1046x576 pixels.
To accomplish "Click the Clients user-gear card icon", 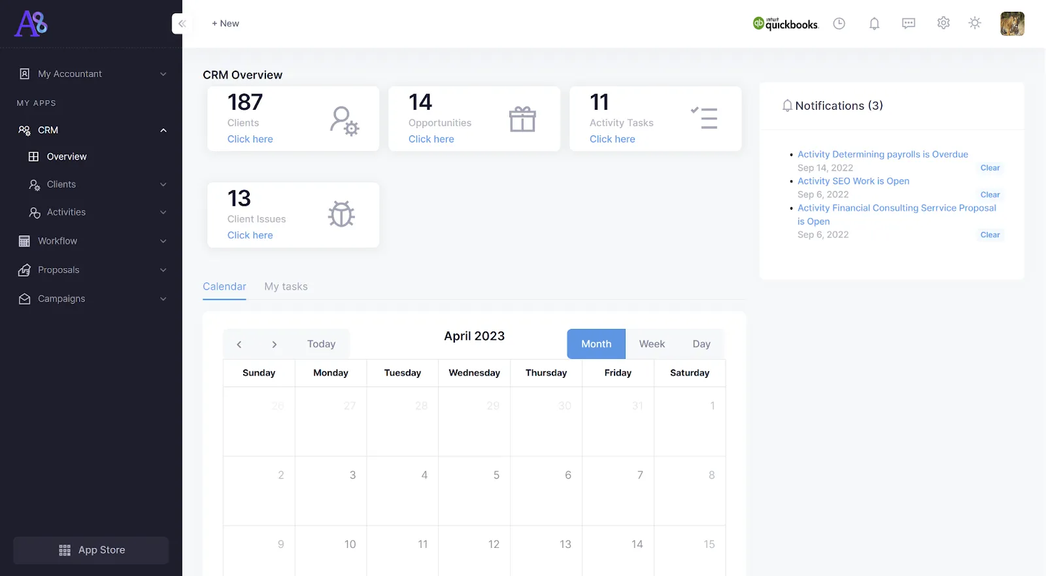I will coord(344,121).
